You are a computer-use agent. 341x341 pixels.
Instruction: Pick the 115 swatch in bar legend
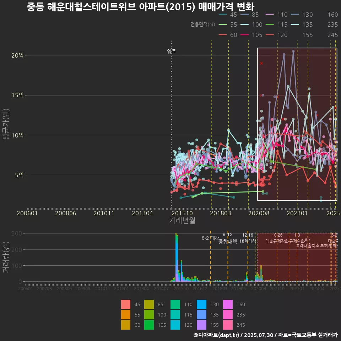click(x=175, y=314)
